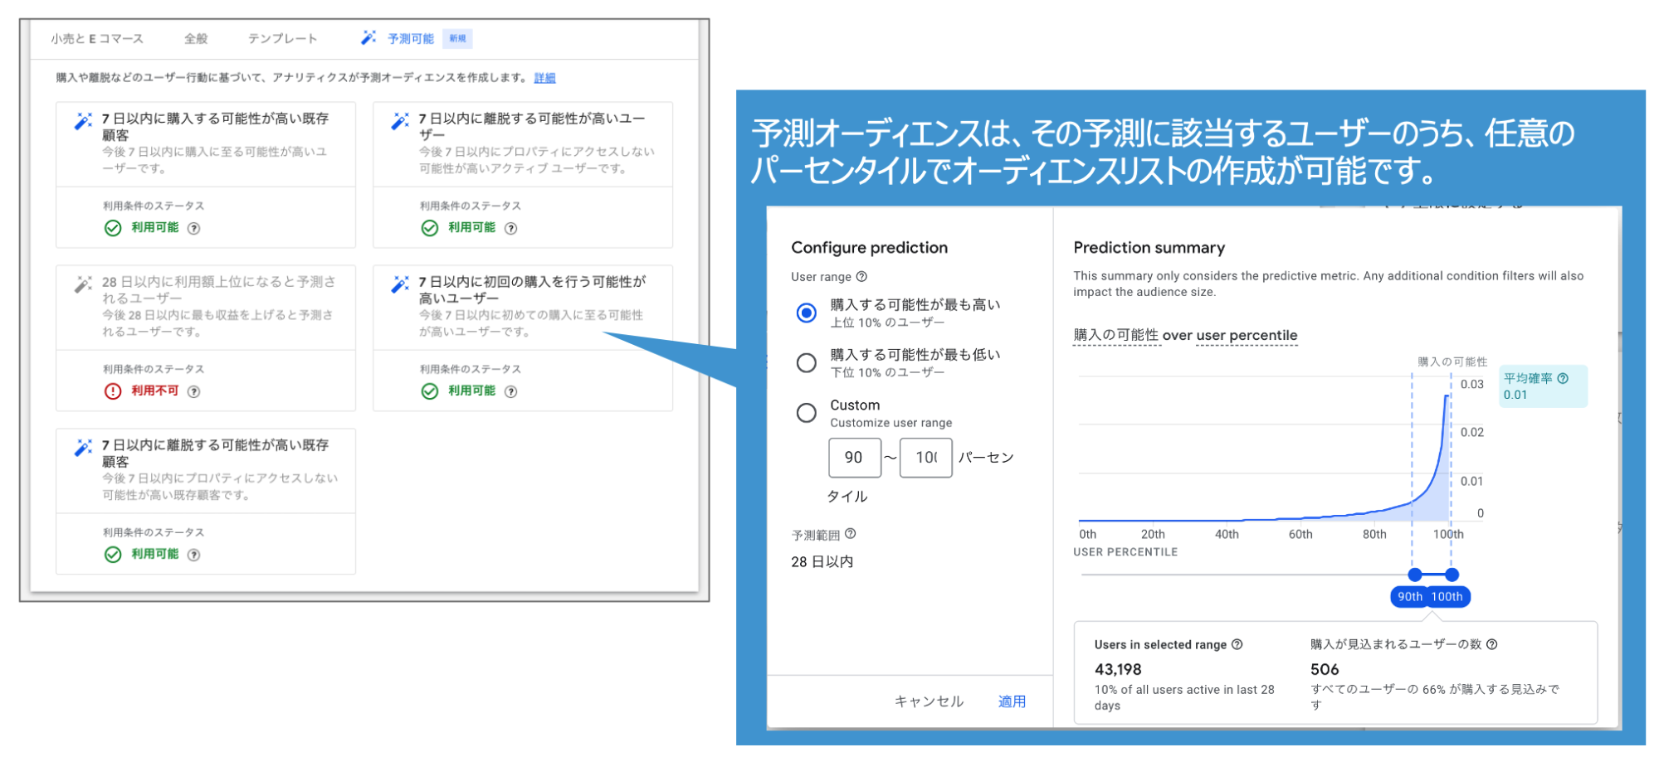Switch to 小売と E コマース tab
This screenshot has height=757, width=1659.
(97, 39)
